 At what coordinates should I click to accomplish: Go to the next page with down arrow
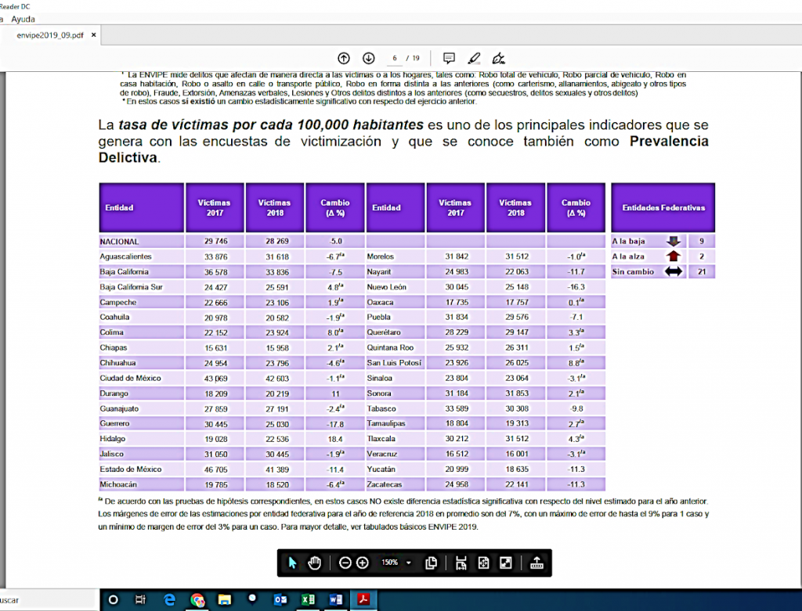click(368, 58)
